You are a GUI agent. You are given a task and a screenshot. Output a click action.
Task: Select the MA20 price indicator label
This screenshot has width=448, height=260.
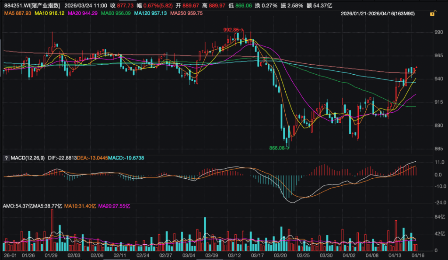tap(83, 14)
